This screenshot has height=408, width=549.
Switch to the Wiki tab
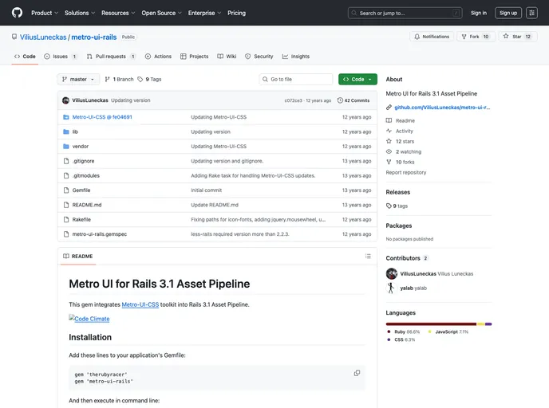pyautogui.click(x=227, y=57)
